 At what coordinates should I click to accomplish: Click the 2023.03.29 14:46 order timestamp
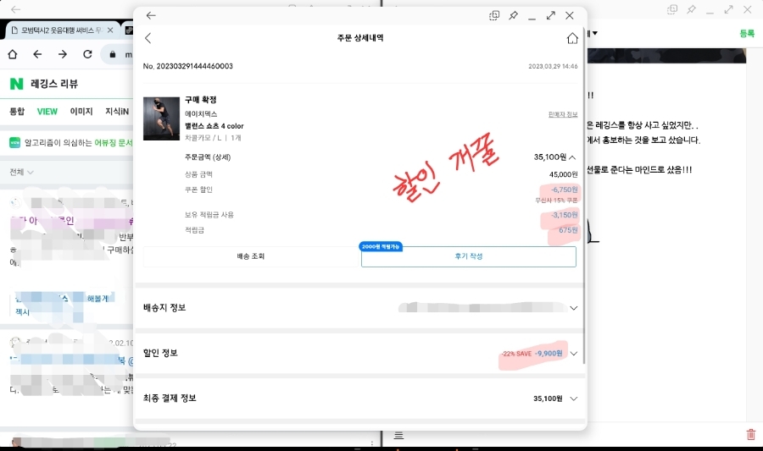point(553,67)
